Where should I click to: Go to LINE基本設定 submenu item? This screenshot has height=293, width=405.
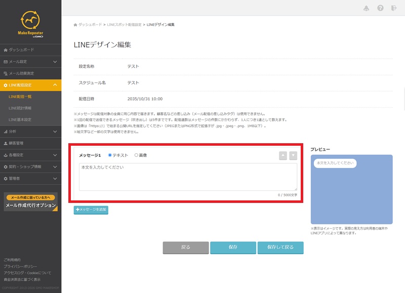(x=20, y=120)
